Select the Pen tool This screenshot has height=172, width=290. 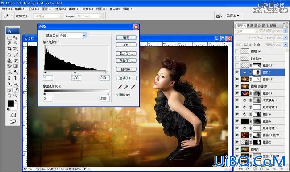tap(9, 78)
